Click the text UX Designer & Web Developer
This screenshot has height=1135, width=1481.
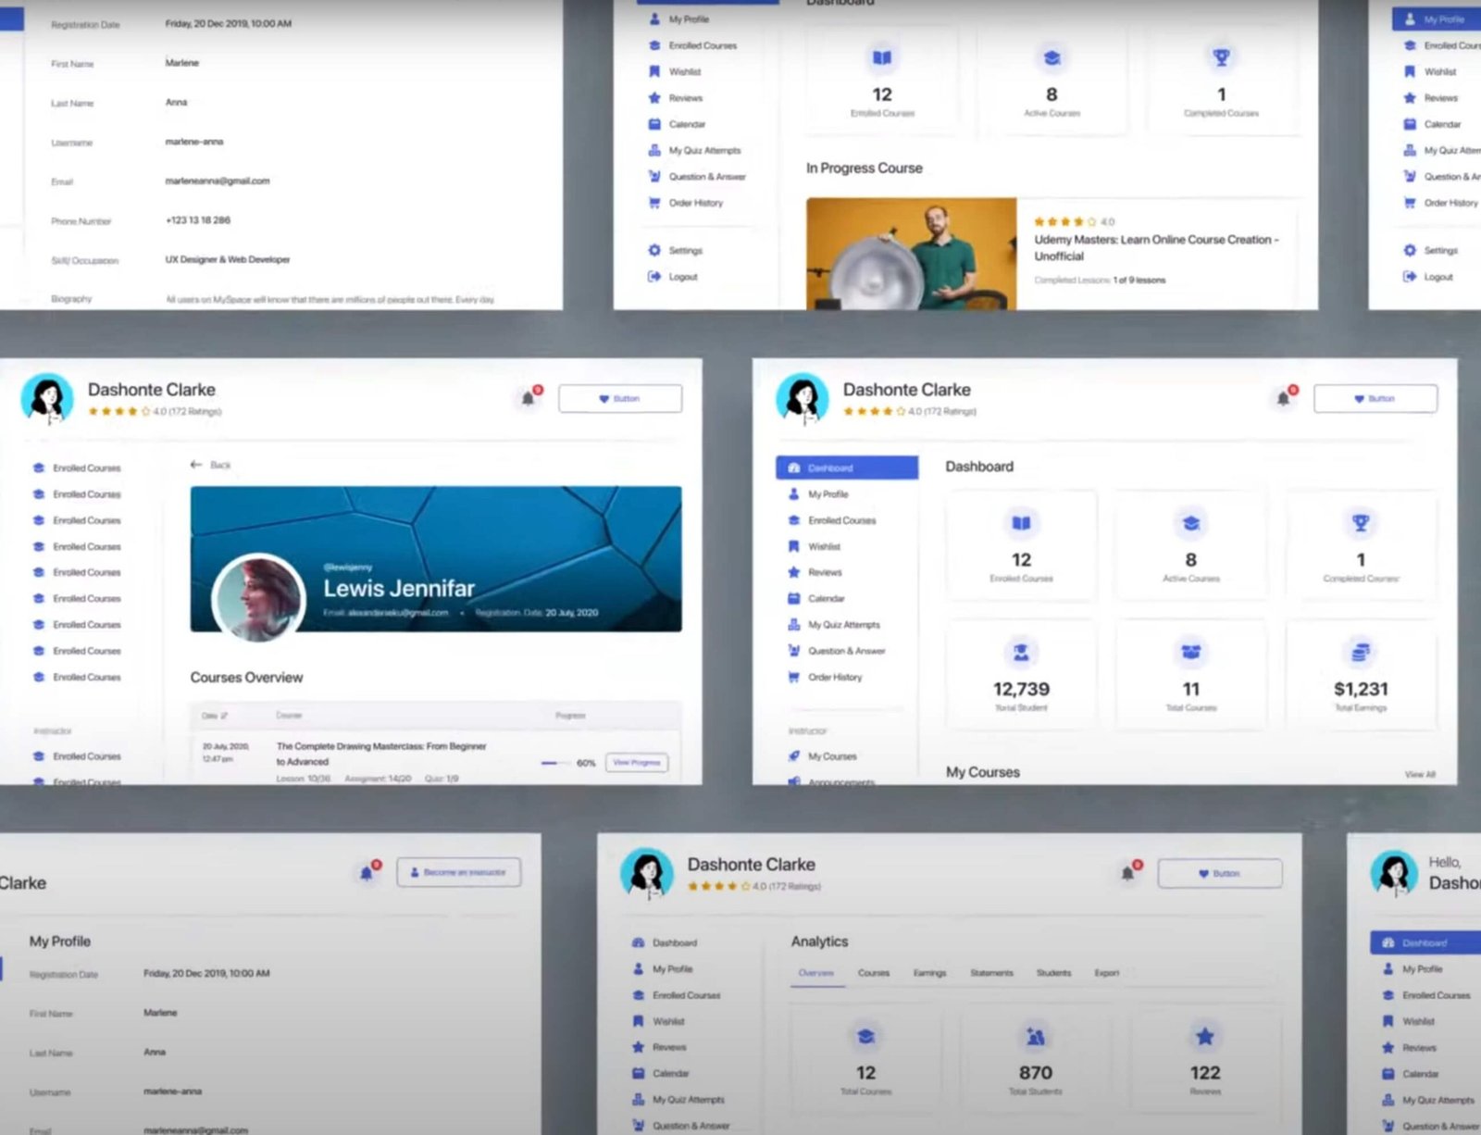click(x=228, y=260)
